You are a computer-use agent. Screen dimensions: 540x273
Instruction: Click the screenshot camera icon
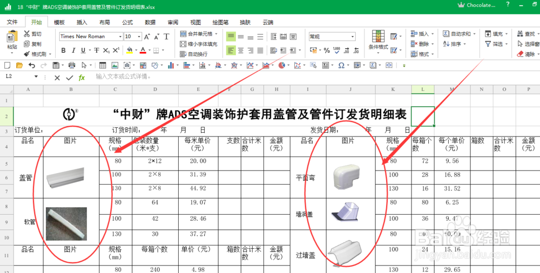pyautogui.click(x=127, y=65)
